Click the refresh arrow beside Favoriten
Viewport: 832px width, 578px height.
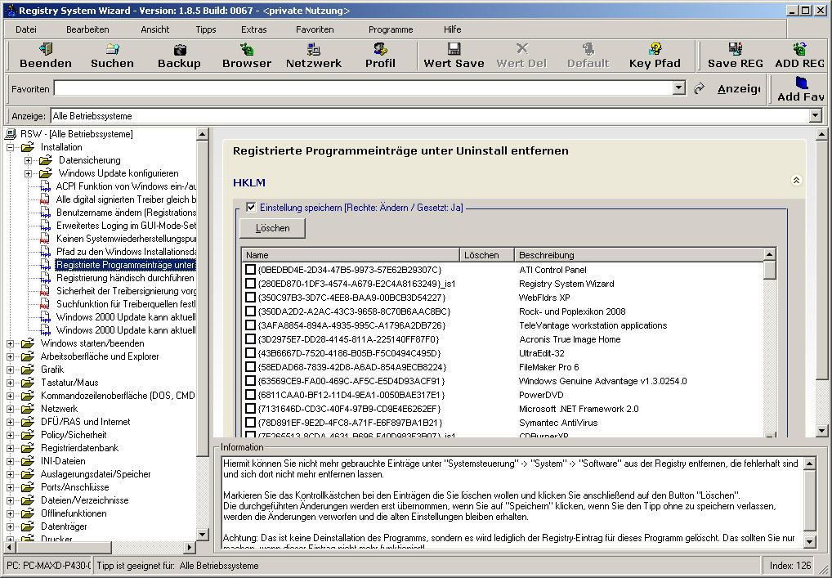point(700,88)
